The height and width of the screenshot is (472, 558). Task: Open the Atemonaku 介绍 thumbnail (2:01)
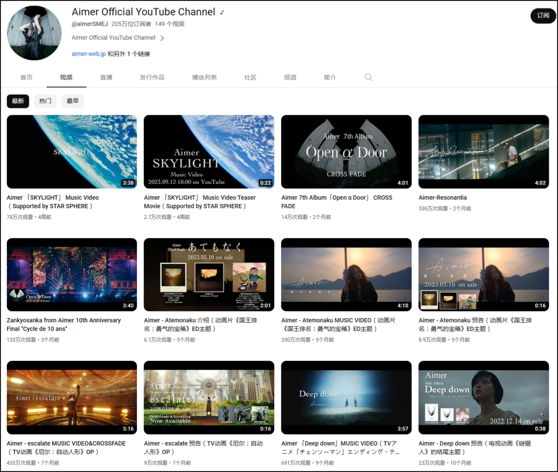pyautogui.click(x=209, y=275)
